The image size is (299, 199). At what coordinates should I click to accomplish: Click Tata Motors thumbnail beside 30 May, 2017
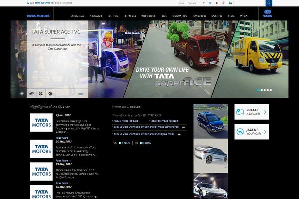[x=41, y=149]
